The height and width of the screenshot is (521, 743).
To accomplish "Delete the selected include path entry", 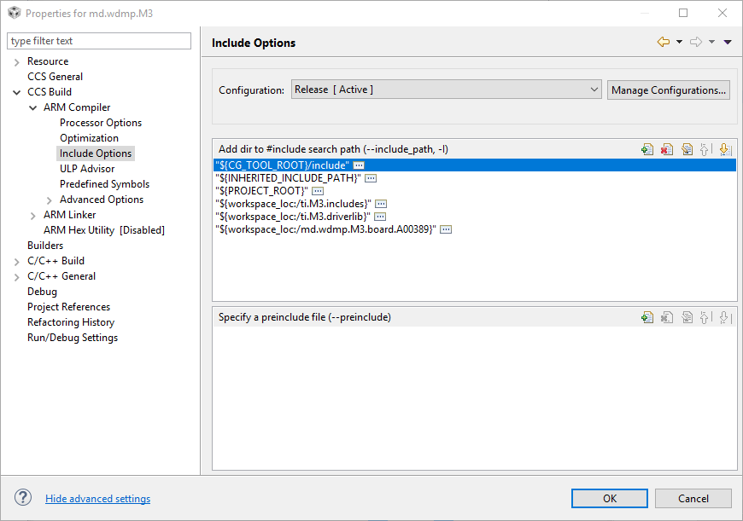I will [667, 149].
